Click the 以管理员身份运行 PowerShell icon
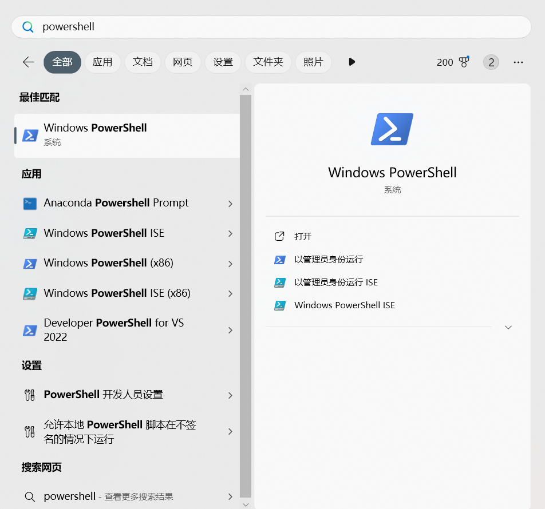This screenshot has height=509, width=545. coord(280,260)
